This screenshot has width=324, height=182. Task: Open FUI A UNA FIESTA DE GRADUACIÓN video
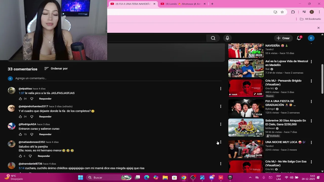point(246,108)
